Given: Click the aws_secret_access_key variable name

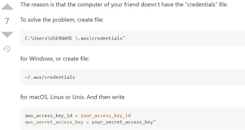Looking at the screenshot, I should [x=54, y=122].
